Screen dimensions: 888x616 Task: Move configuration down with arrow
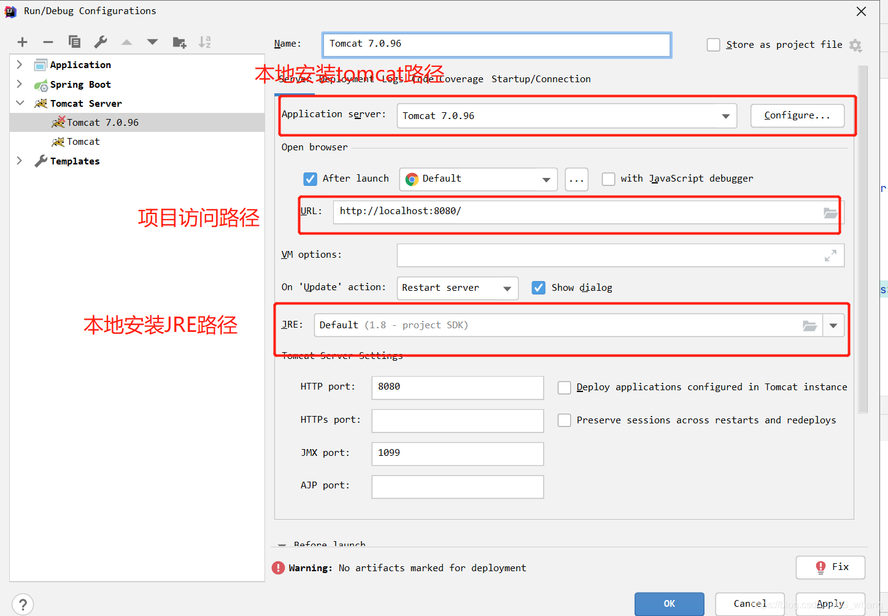[x=152, y=42]
